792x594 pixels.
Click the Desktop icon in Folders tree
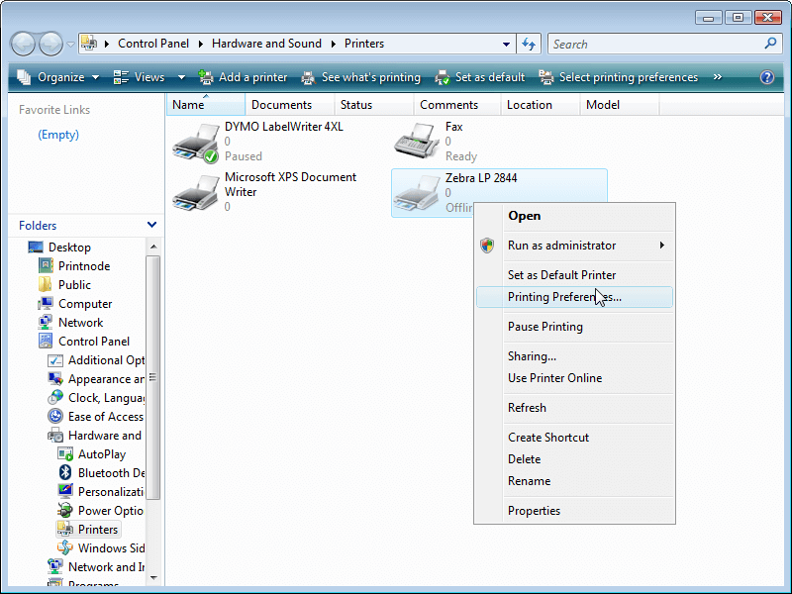click(x=36, y=247)
